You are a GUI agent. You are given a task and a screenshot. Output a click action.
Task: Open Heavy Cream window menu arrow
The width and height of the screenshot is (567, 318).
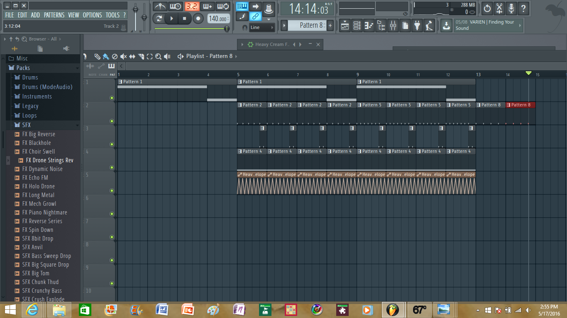pyautogui.click(x=242, y=44)
